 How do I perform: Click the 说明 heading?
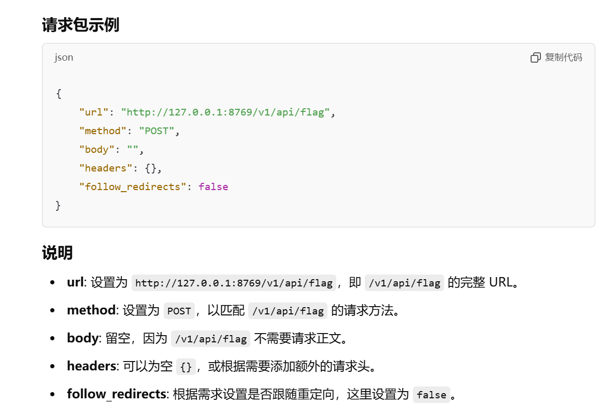(57, 253)
